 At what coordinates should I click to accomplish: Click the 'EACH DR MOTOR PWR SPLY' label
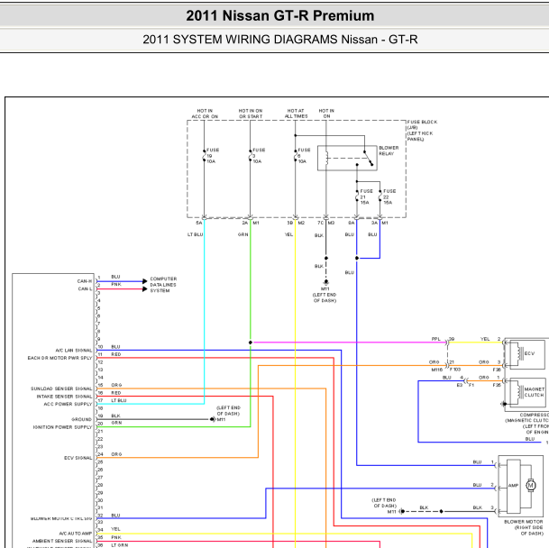(59, 358)
